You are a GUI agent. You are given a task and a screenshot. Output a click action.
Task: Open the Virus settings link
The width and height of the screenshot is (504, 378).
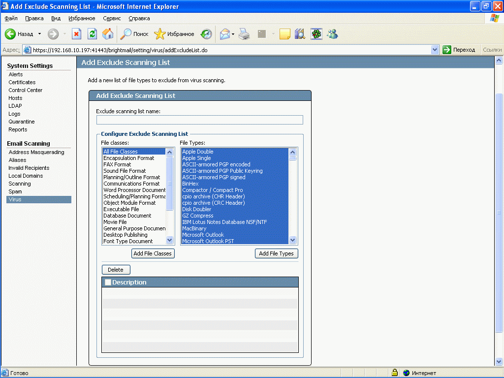click(38, 199)
